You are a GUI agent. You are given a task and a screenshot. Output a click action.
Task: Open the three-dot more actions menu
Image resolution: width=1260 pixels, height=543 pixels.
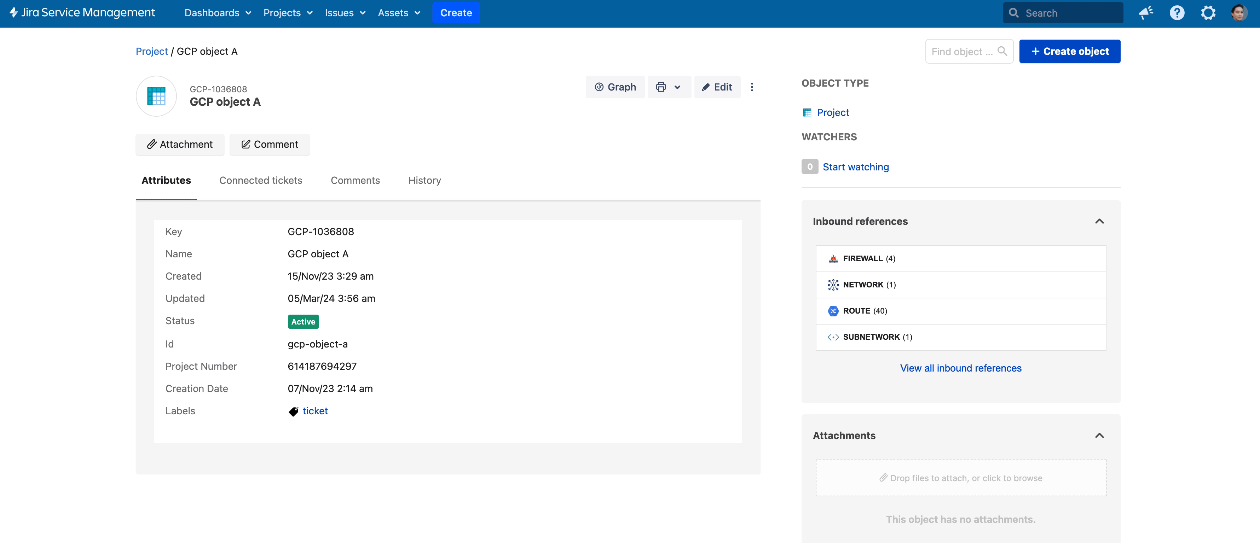tap(752, 87)
